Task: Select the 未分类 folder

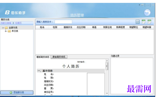Action: pos(13,31)
